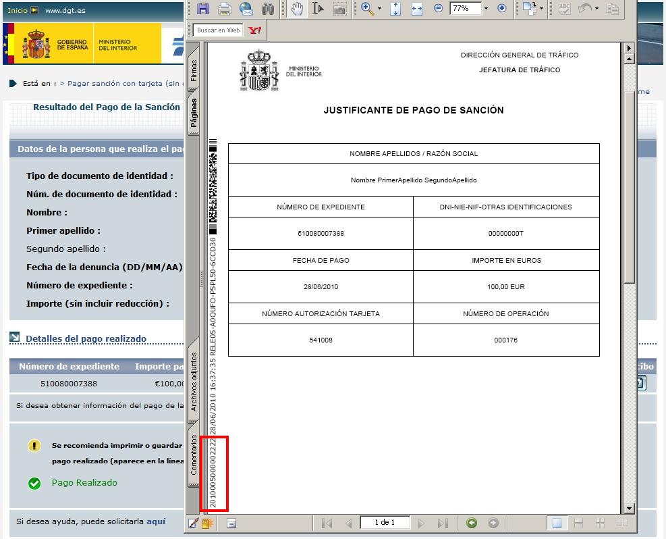This screenshot has height=539, width=666.
Task: Click the PDF scrollbar up arrow
Action: coord(630,59)
